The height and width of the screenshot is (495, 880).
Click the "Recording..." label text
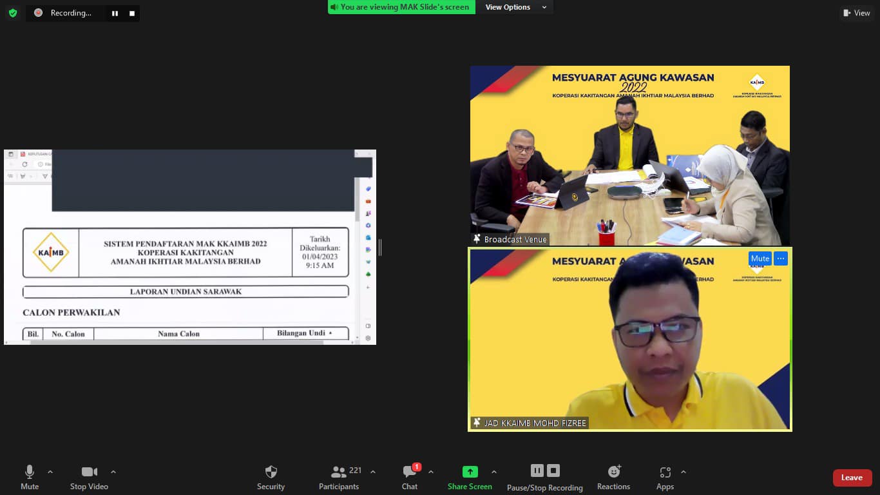71,13
